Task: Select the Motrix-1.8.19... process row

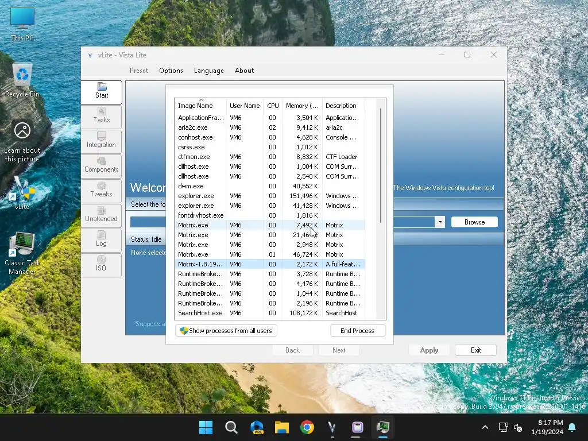Action: point(270,264)
